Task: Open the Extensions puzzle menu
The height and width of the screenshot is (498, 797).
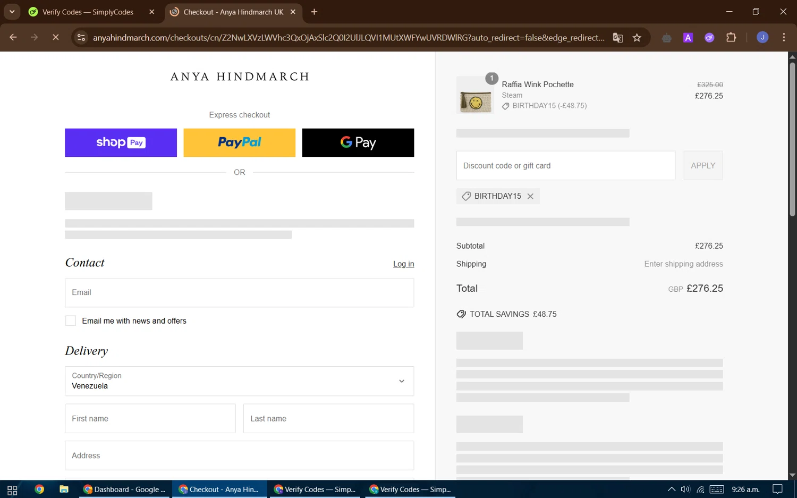Action: pyautogui.click(x=731, y=38)
